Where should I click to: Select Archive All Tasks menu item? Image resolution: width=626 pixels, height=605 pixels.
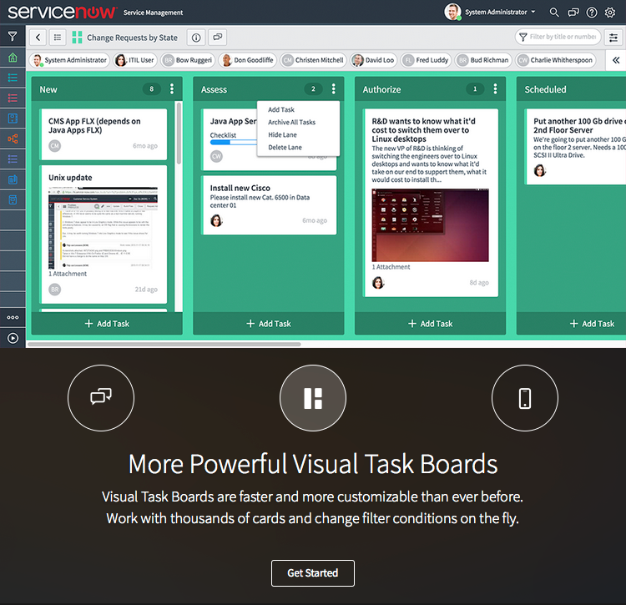291,123
